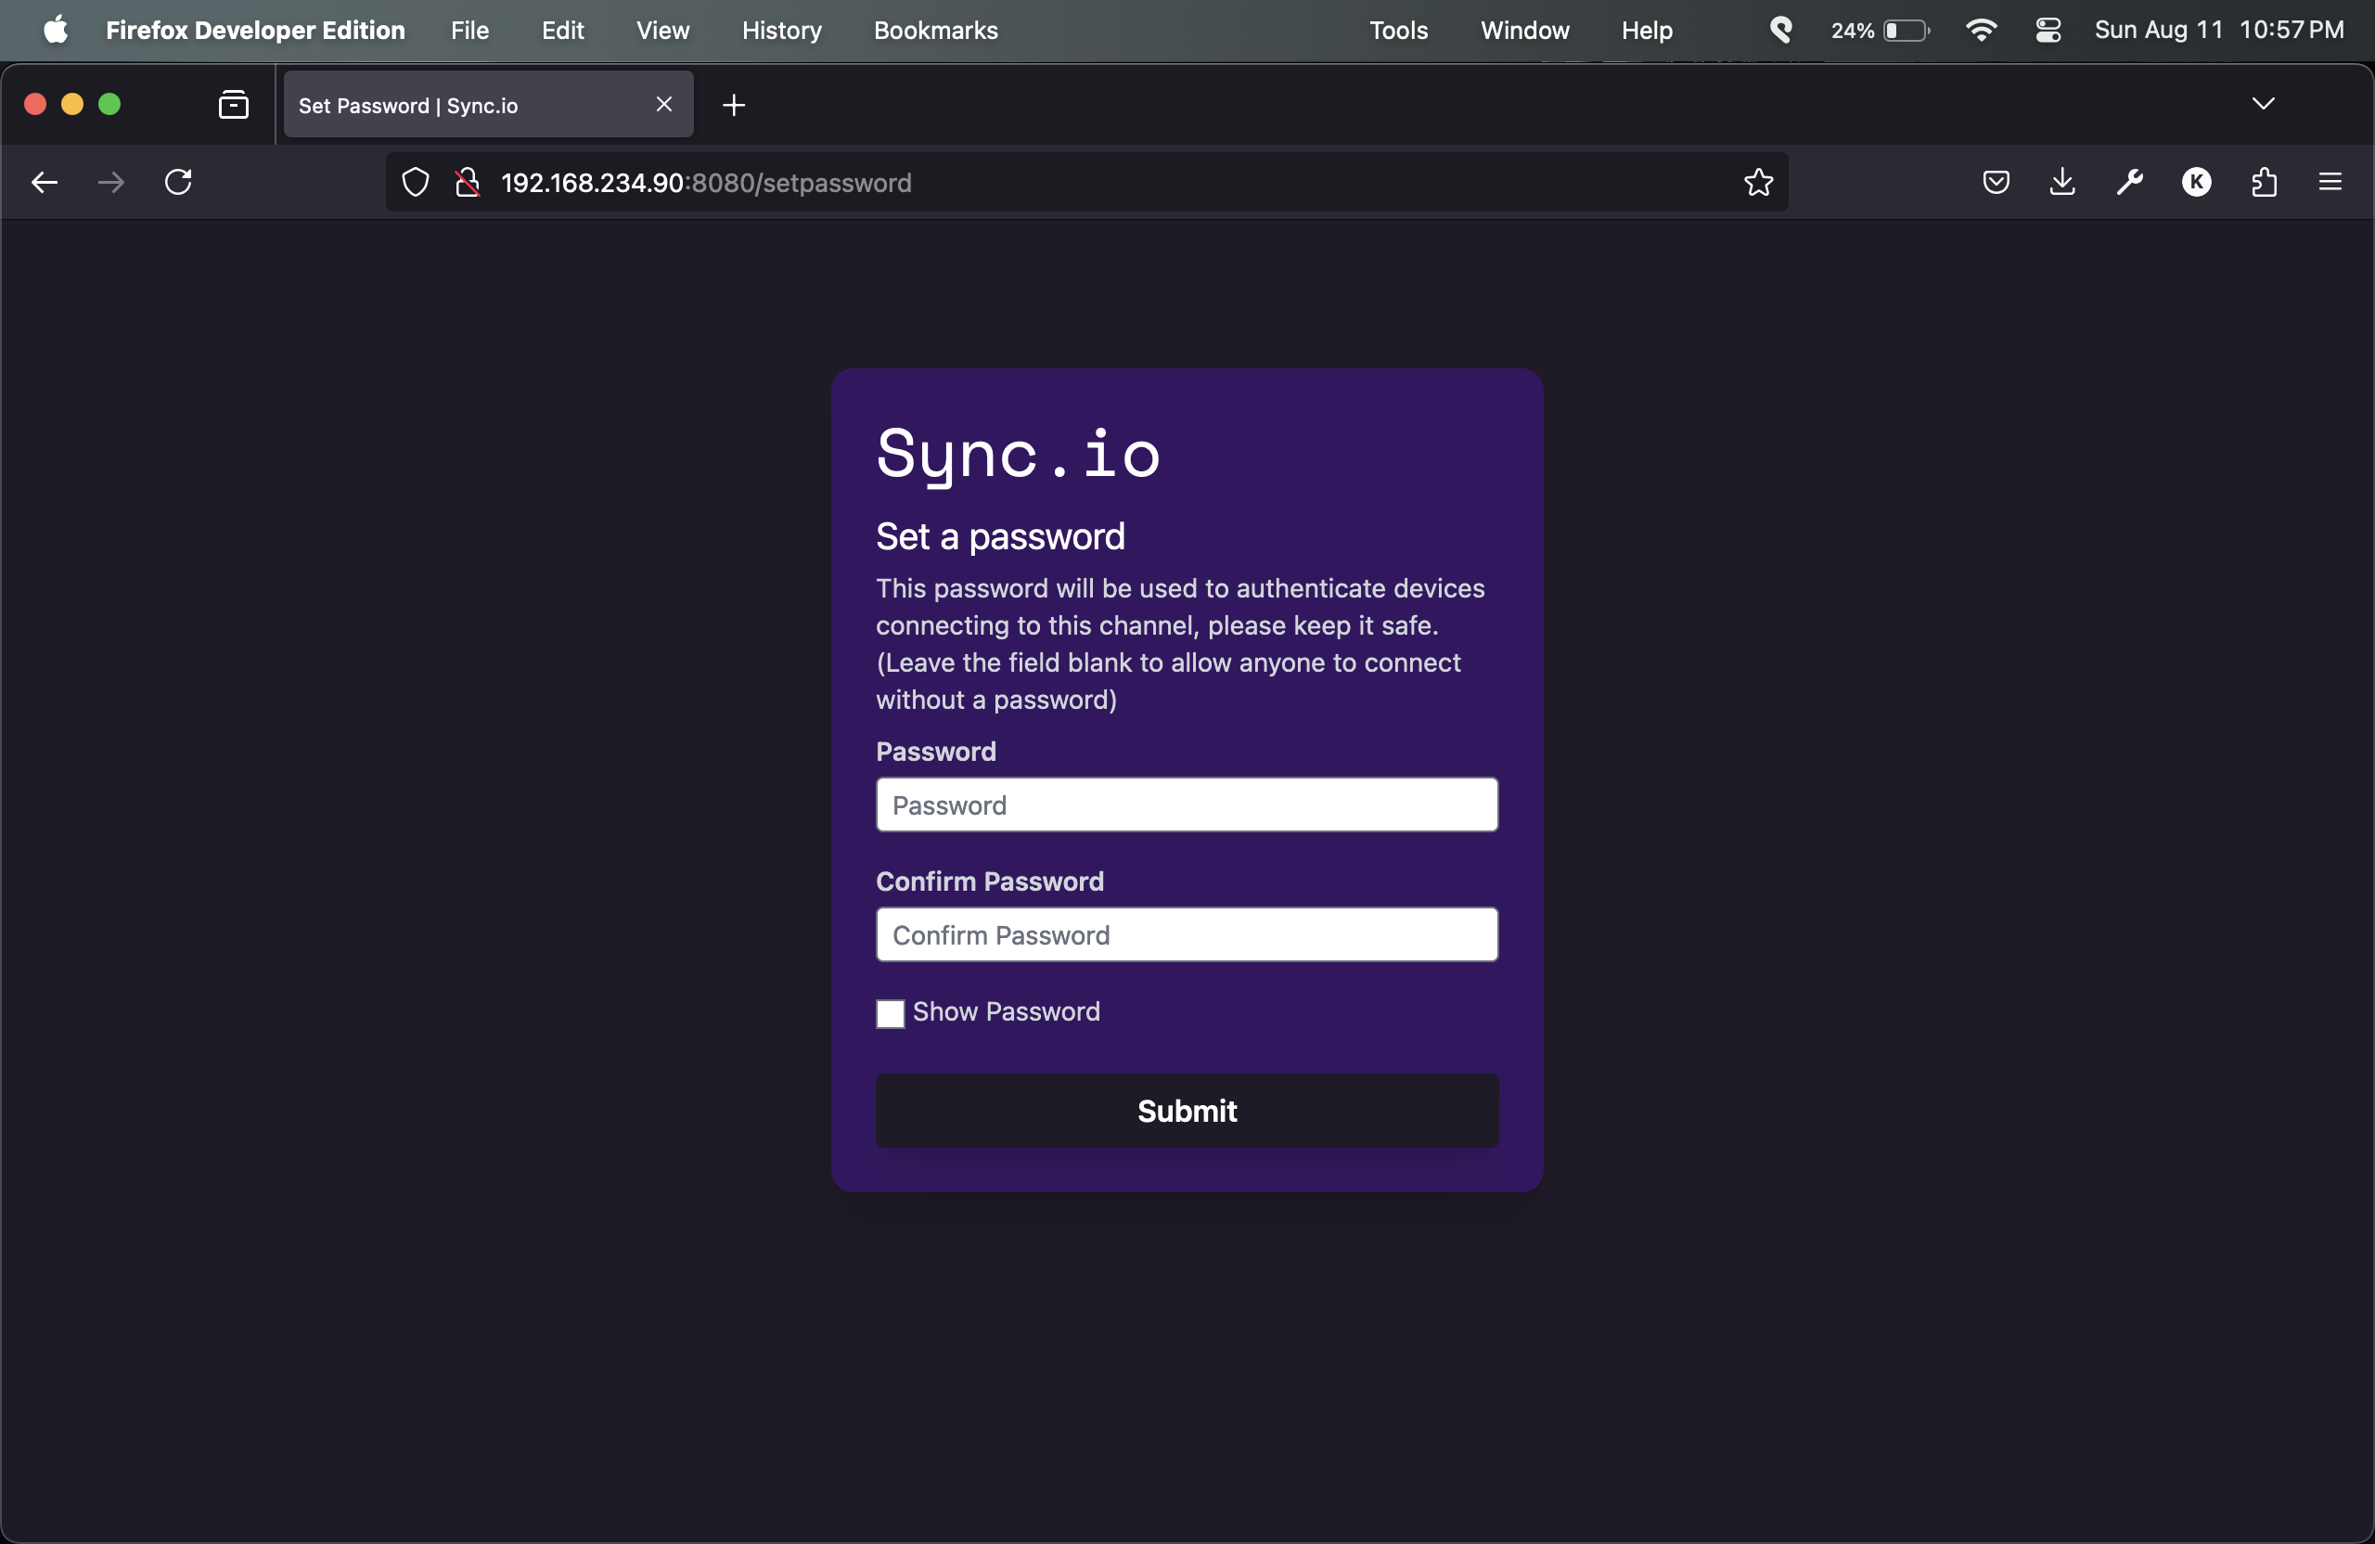This screenshot has width=2375, height=1544.
Task: Submit the password form
Action: (1187, 1111)
